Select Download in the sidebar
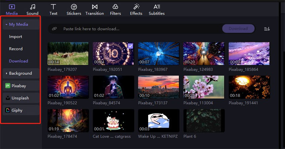The image size is (285, 149). coord(18,61)
